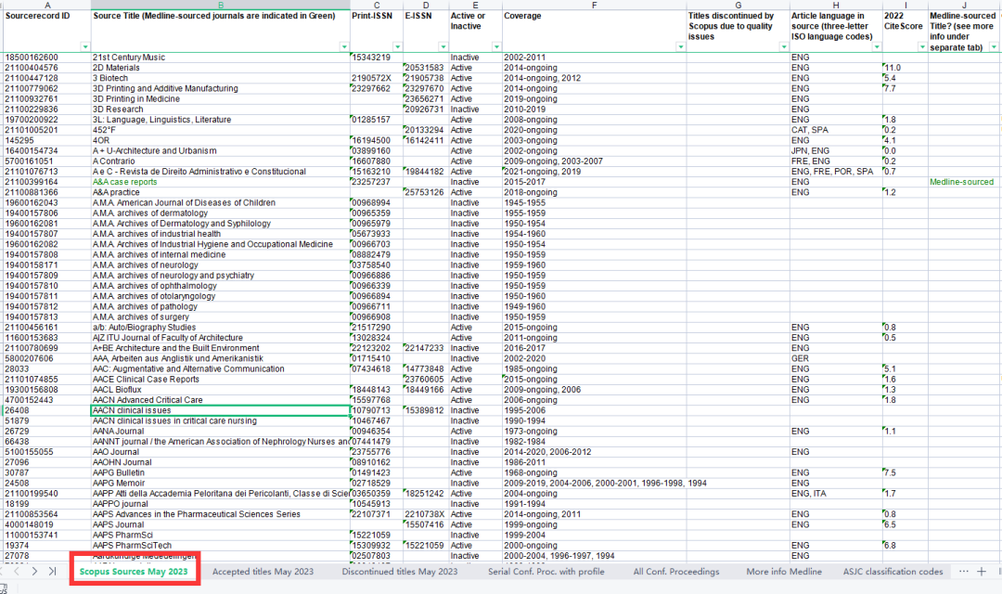Click coverage cell 2009-ongoing, 2003-2007

point(595,161)
